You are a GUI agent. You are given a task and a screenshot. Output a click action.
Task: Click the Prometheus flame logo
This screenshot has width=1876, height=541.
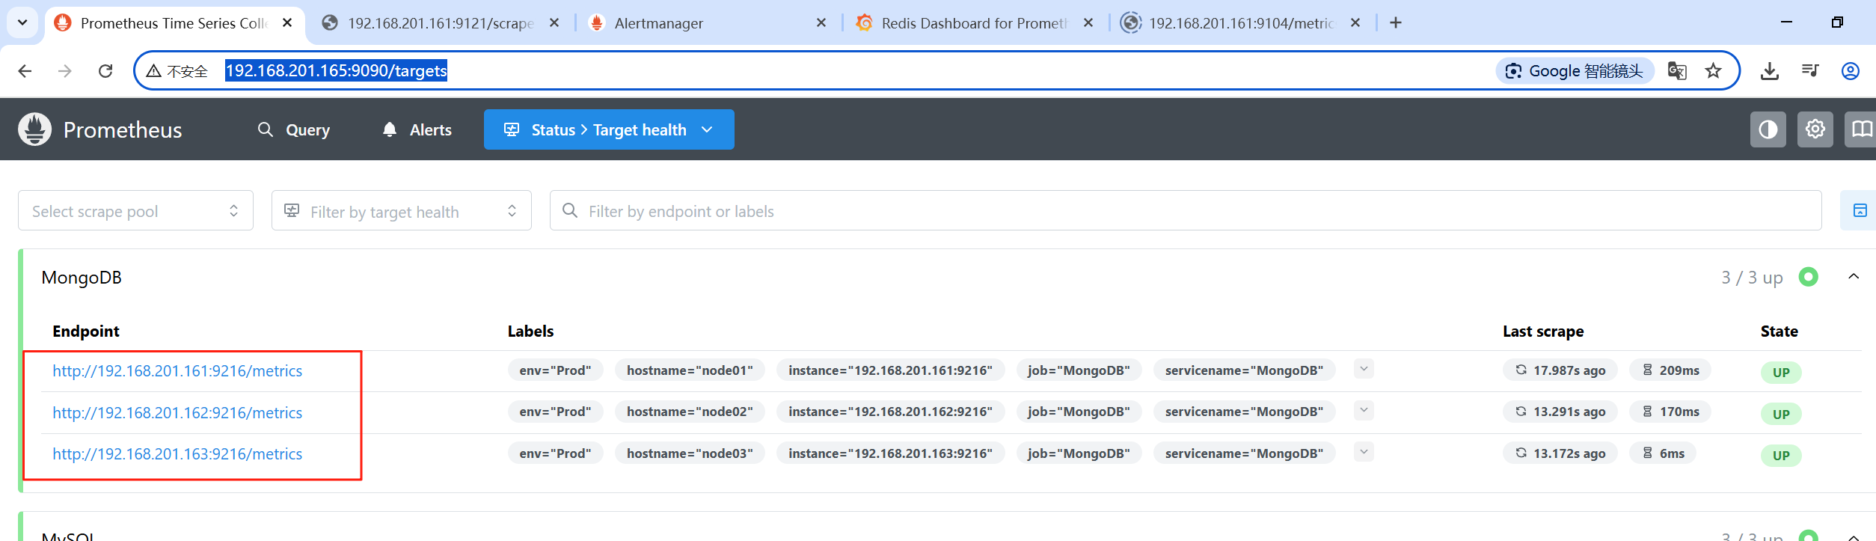[x=34, y=129]
